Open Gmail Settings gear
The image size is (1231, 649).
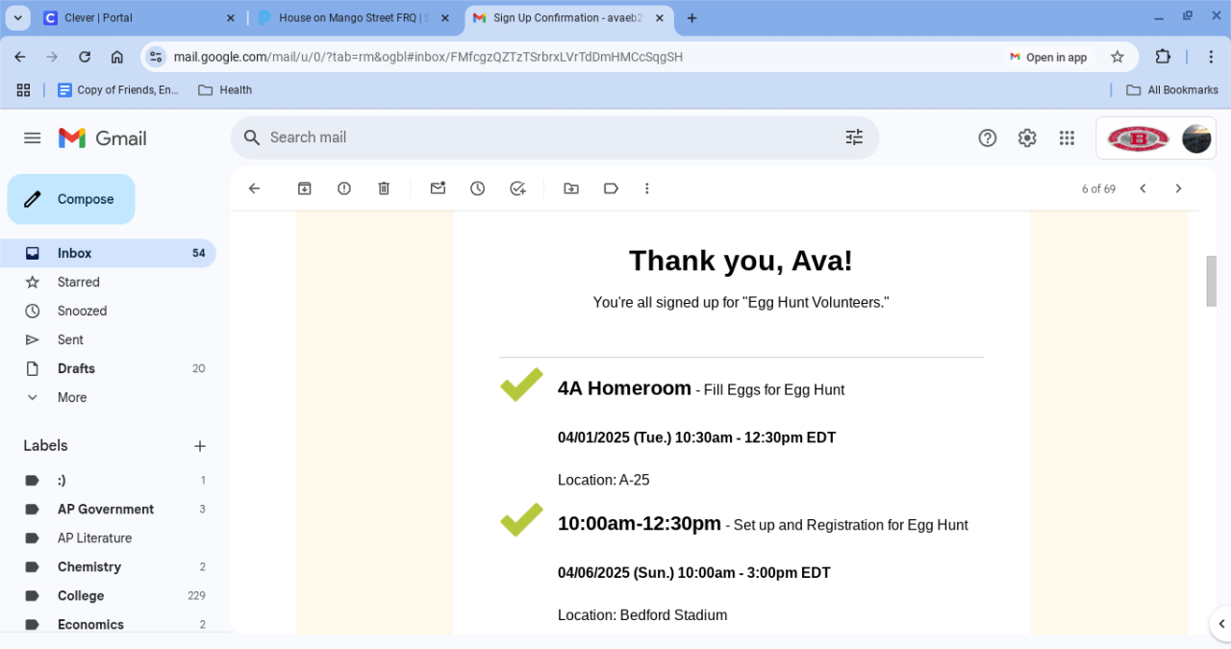click(x=1027, y=137)
